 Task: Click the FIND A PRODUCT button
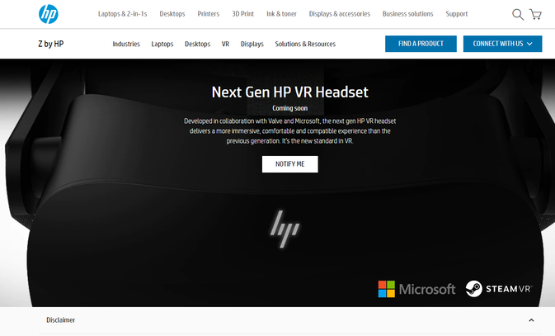[x=421, y=44]
